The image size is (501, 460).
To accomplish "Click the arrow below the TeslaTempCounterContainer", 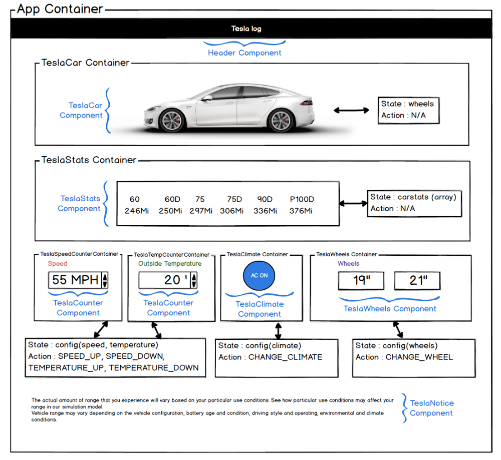I will (x=156, y=329).
